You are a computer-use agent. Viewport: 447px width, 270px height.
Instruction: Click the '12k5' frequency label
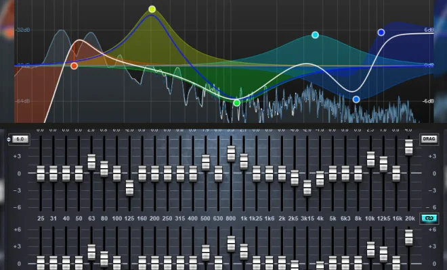pyautogui.click(x=383, y=219)
